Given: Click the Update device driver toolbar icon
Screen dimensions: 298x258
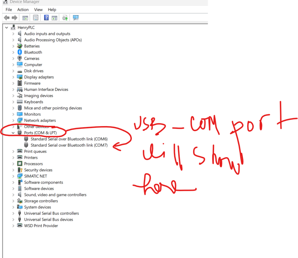Looking at the screenshot, I should (x=65, y=18).
